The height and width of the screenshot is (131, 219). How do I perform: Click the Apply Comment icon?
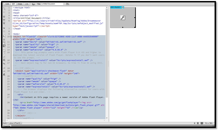[x=4, y=50]
